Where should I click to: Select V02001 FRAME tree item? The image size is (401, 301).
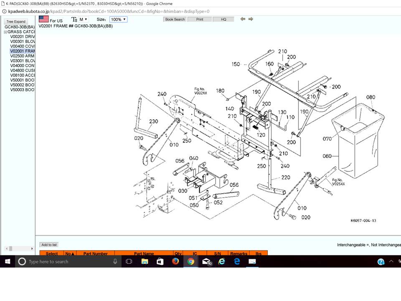click(23, 51)
